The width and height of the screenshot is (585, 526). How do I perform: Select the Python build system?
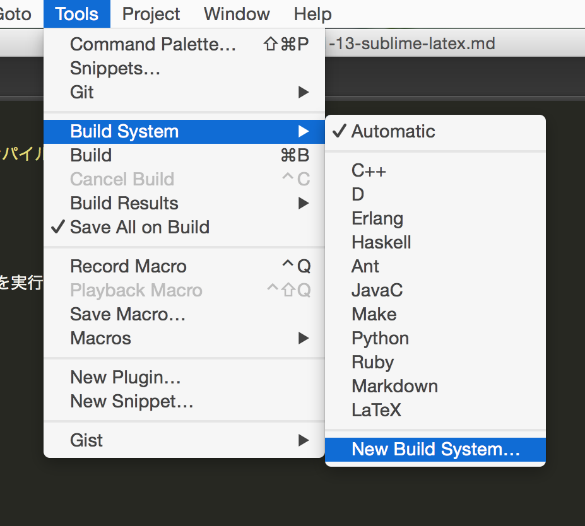point(435,338)
